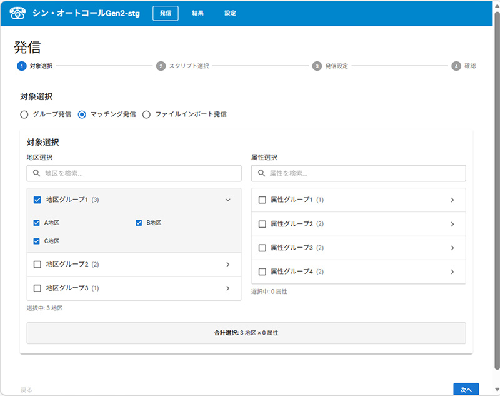The width and height of the screenshot is (500, 396).
Task: Click the 選択中: 0 属性 text
Action: 269,292
